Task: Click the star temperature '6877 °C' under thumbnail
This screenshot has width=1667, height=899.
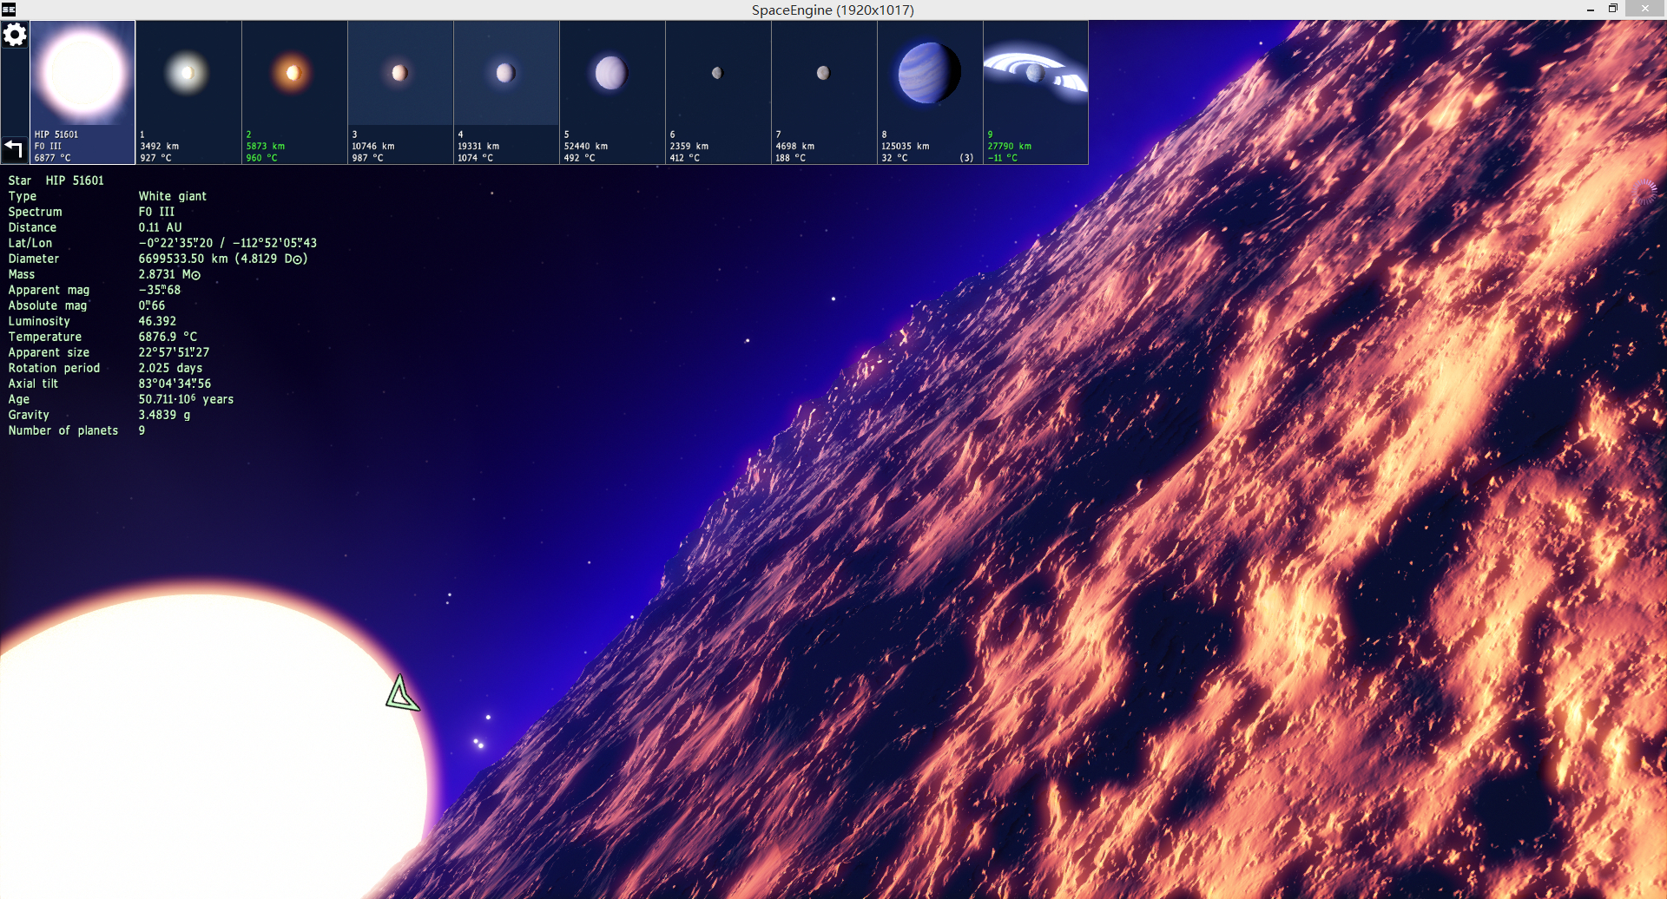Action: (53, 158)
